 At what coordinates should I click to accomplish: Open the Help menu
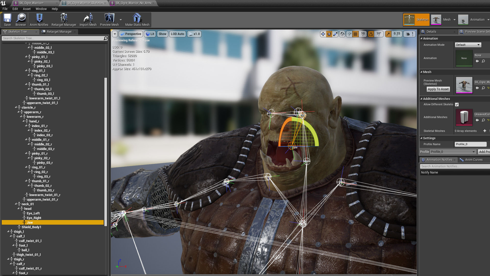click(x=55, y=9)
